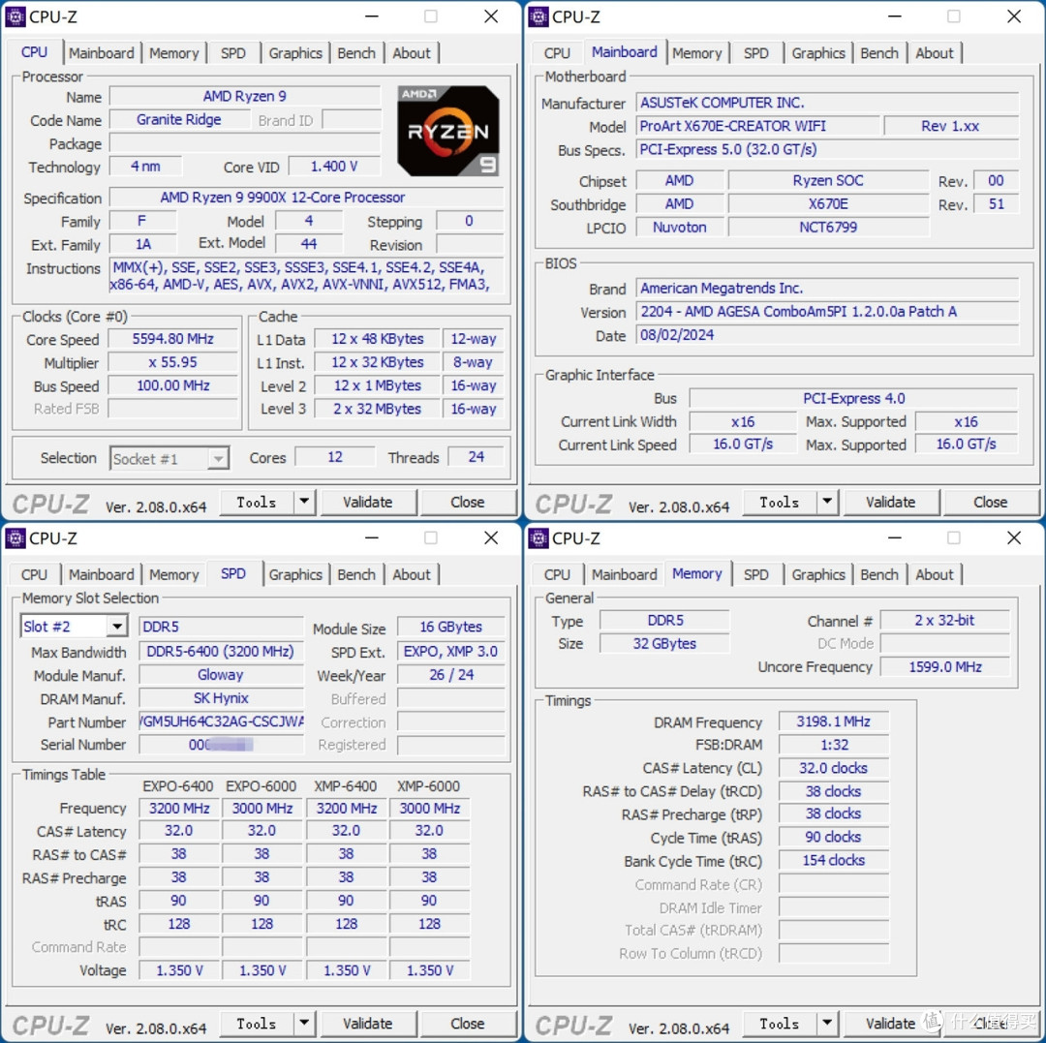Click the CPU-Z icon on the Memory window titlebar

point(538,537)
